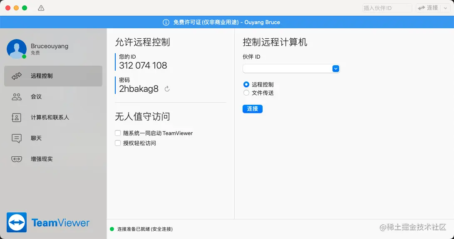Click the 密码 label
Screen dimensions: 454x239
point(124,80)
